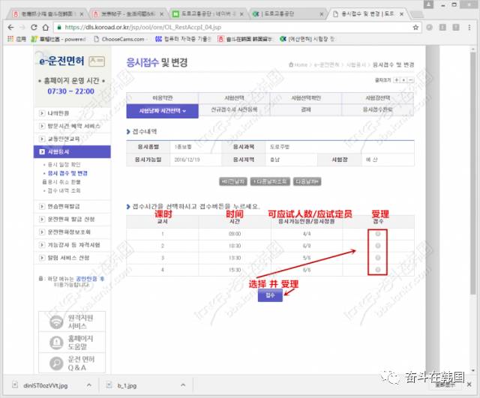The image size is (480, 398).
Task: Open the Chrome three-dot menu
Action: point(469,28)
